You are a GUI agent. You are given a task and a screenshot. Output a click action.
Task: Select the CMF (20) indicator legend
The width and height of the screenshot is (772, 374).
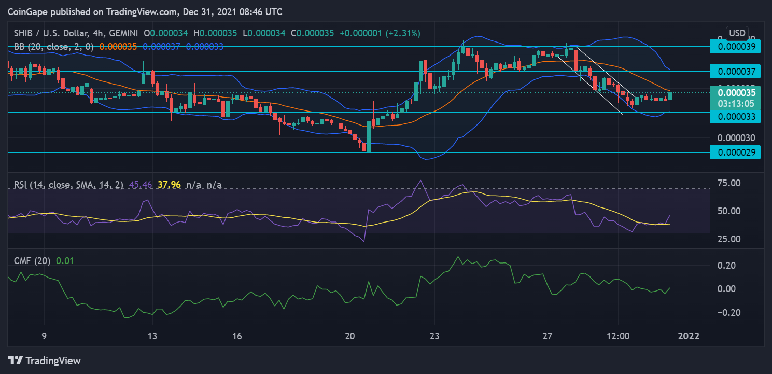tap(32, 261)
